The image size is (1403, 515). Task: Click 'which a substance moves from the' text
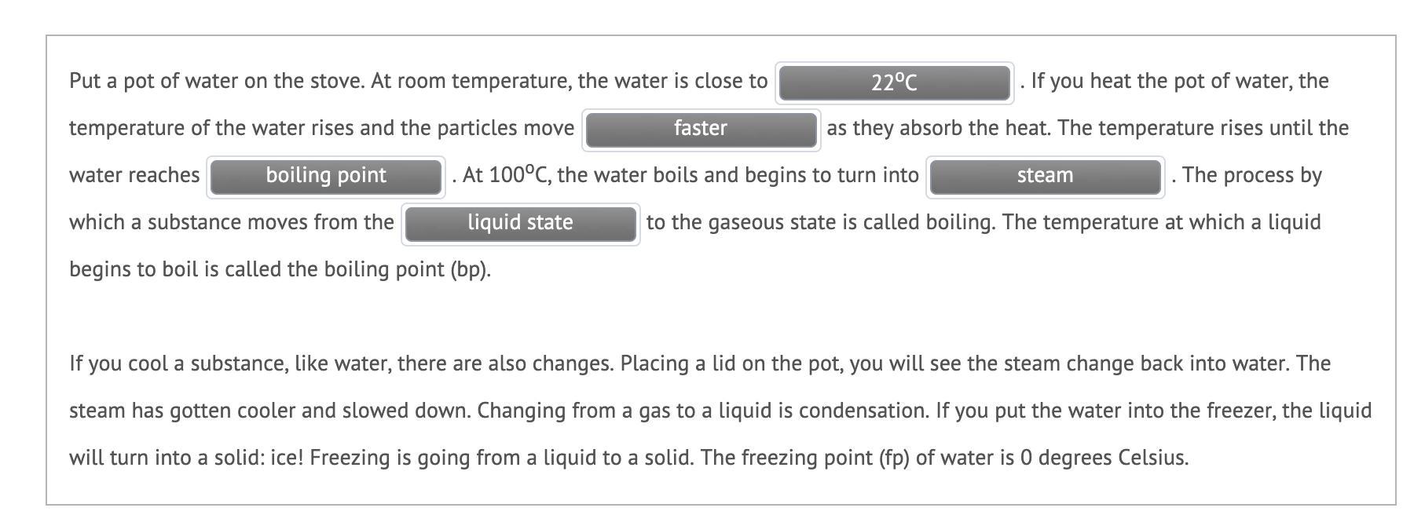(x=232, y=222)
